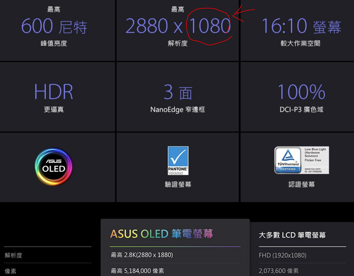Click the 峰值亮度 label
354x276 pixels.
coord(54,43)
